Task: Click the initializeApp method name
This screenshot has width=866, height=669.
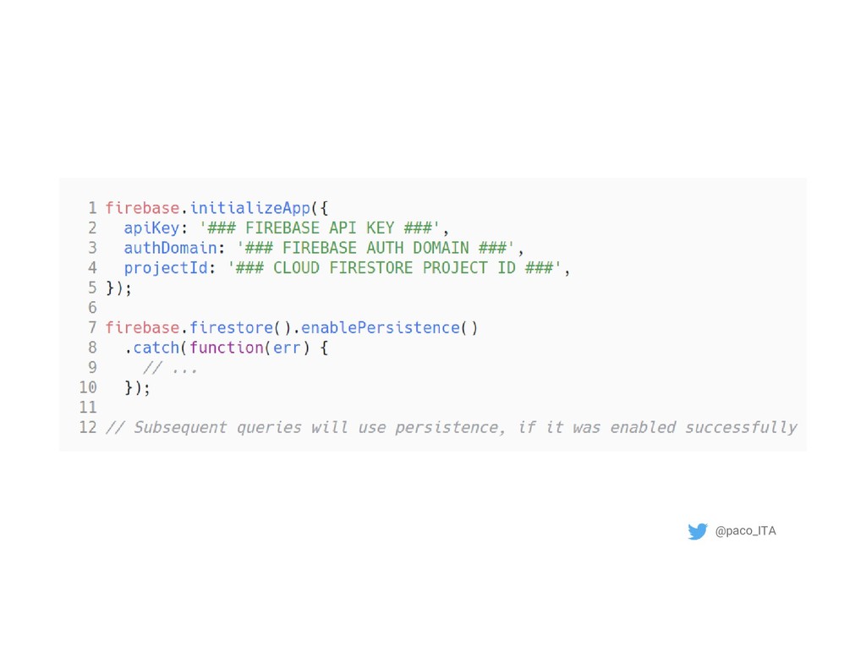Action: (x=249, y=208)
